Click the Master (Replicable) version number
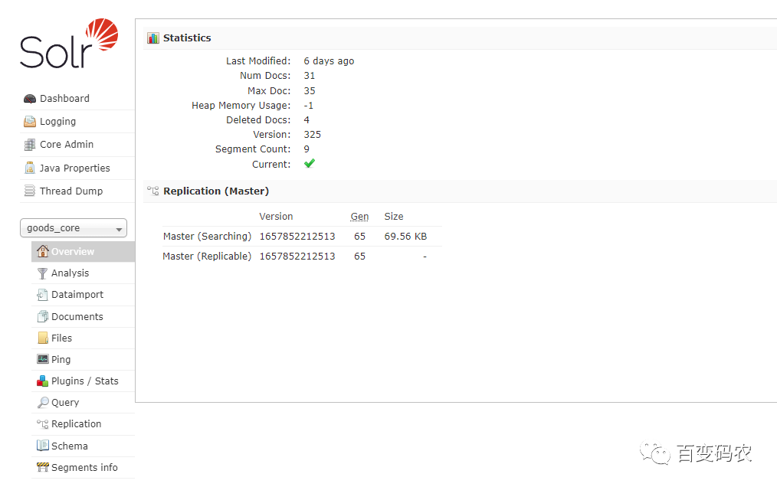Screen dimensions: 777x487 (297, 256)
